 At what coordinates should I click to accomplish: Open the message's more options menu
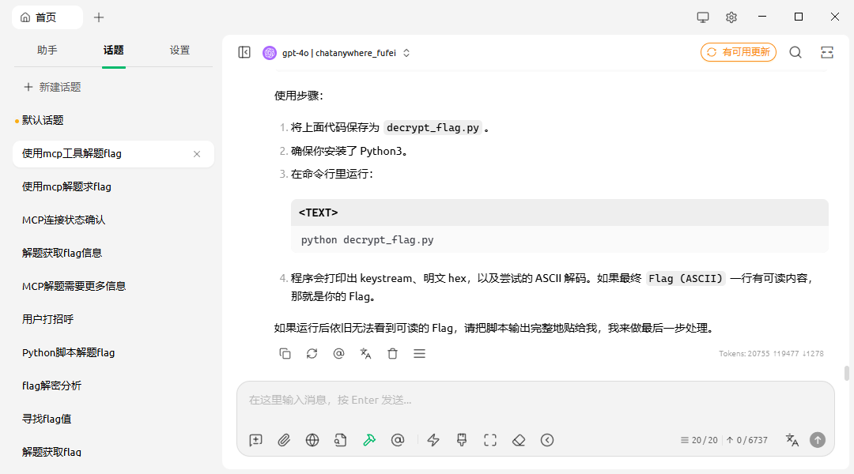coord(420,354)
